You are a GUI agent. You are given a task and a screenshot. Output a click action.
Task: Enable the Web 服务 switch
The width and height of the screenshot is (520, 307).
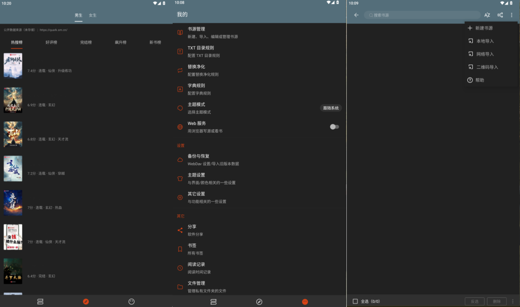[334, 126]
